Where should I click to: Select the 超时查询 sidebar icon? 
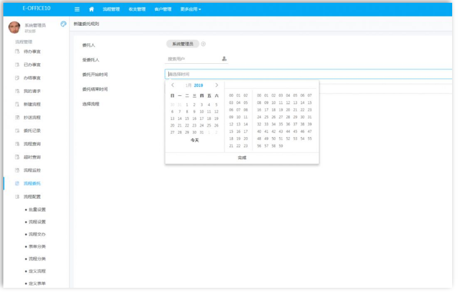point(17,157)
